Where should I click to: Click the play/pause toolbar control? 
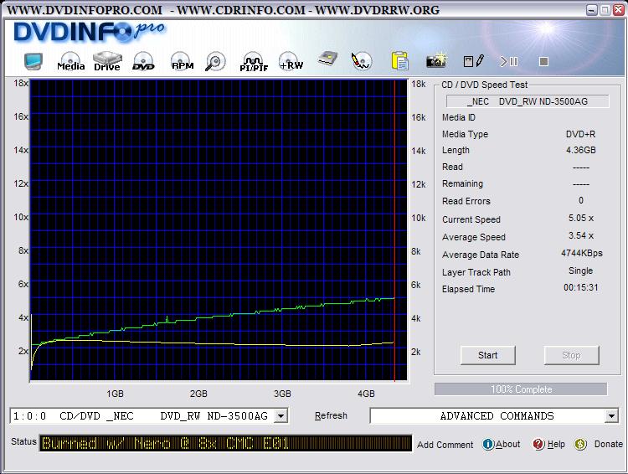pos(508,61)
